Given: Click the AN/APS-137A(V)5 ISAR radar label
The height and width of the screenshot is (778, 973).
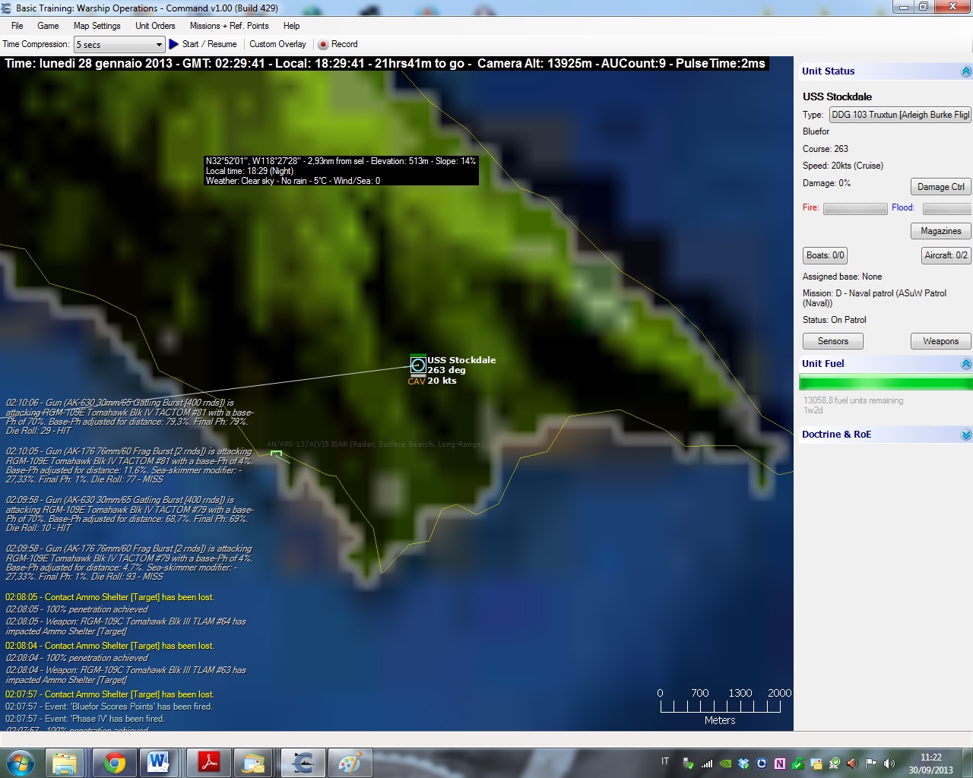Looking at the screenshot, I should point(375,444).
